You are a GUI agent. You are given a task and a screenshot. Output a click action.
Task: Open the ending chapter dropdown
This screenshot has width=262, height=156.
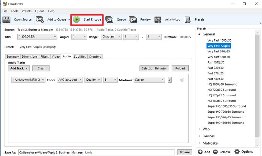pos(154,37)
